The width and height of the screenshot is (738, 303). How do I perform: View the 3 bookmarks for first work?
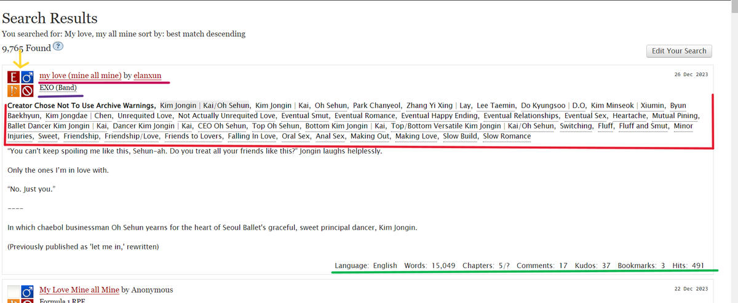[663, 266]
